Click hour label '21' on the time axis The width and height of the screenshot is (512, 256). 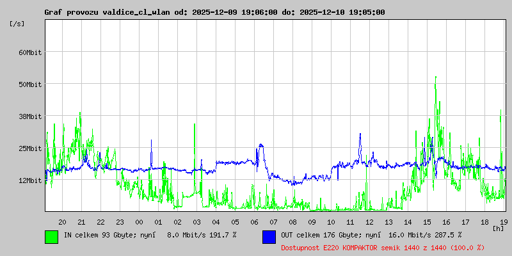[x=82, y=222]
